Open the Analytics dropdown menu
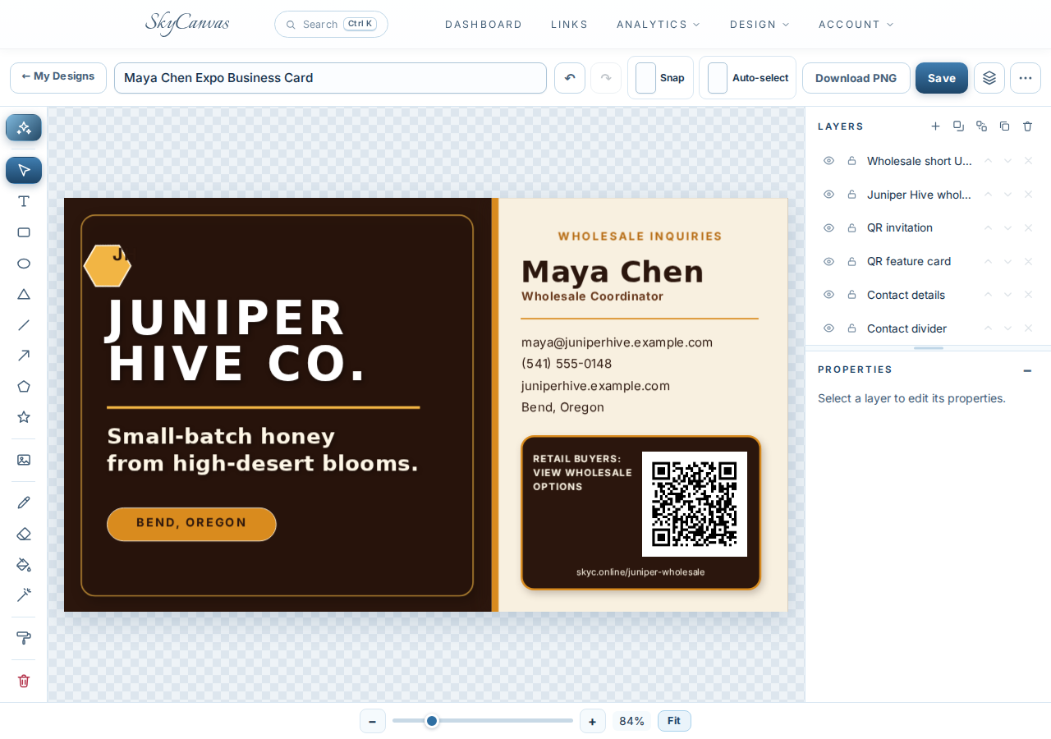 (x=659, y=25)
